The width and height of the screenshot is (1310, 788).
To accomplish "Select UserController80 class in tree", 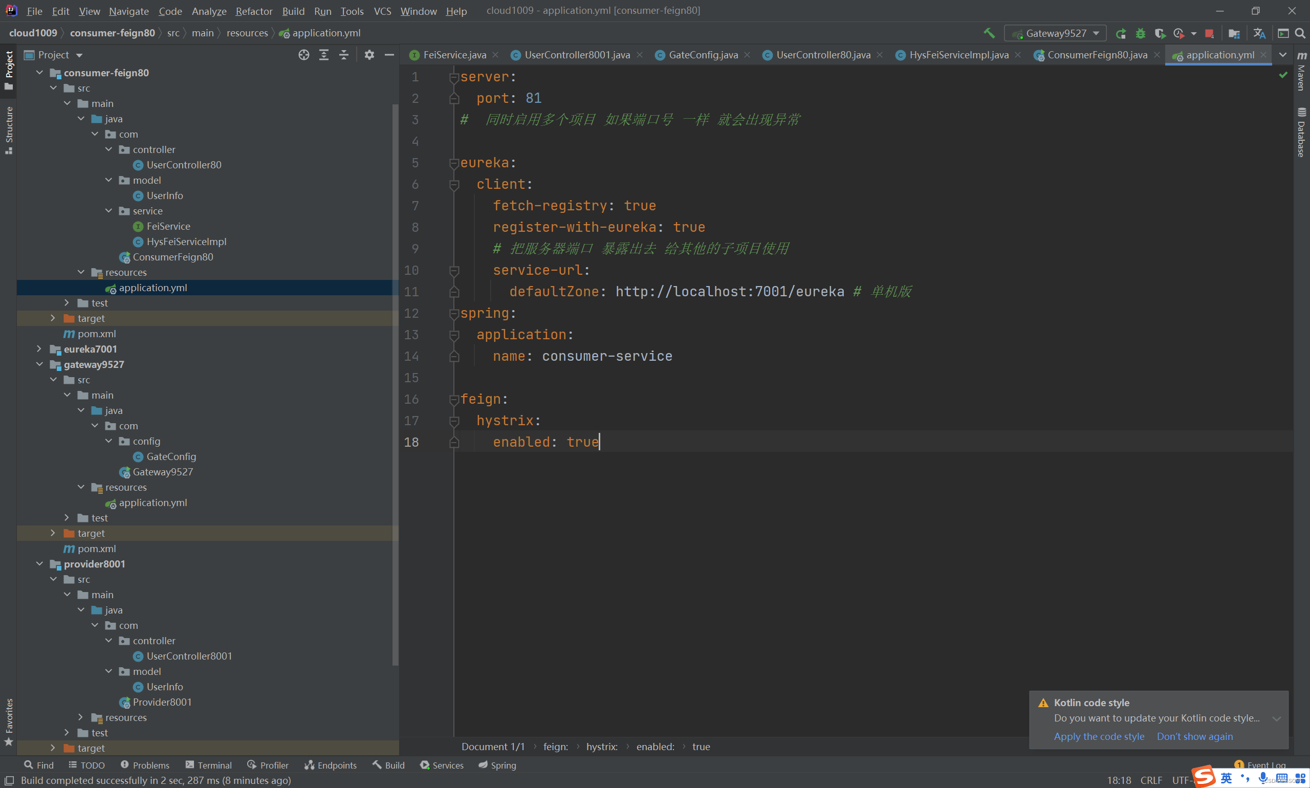I will (184, 165).
